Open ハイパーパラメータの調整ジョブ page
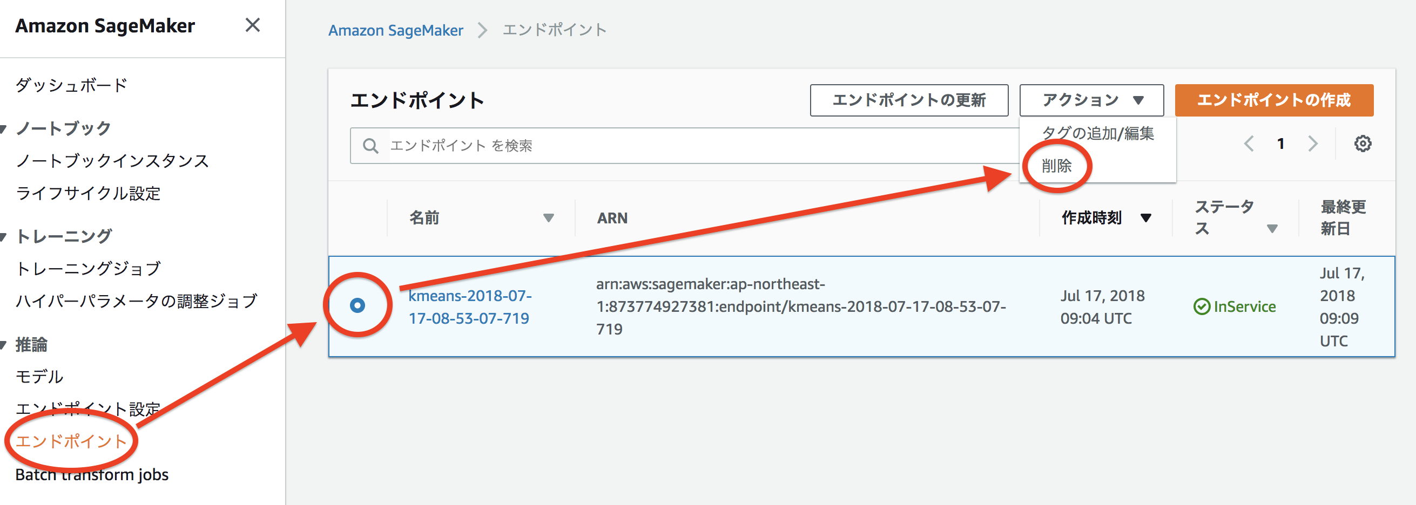Viewport: 1416px width, 505px height. (136, 301)
